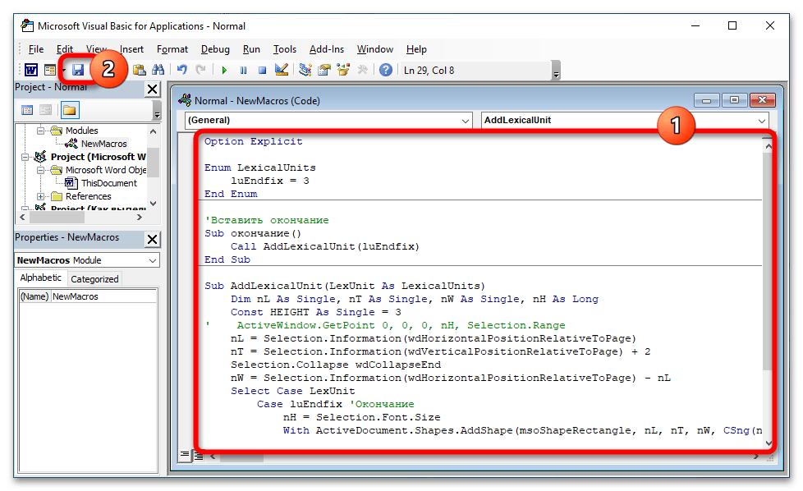
Task: Click project tree scrollbar down arrow
Action: click(153, 204)
